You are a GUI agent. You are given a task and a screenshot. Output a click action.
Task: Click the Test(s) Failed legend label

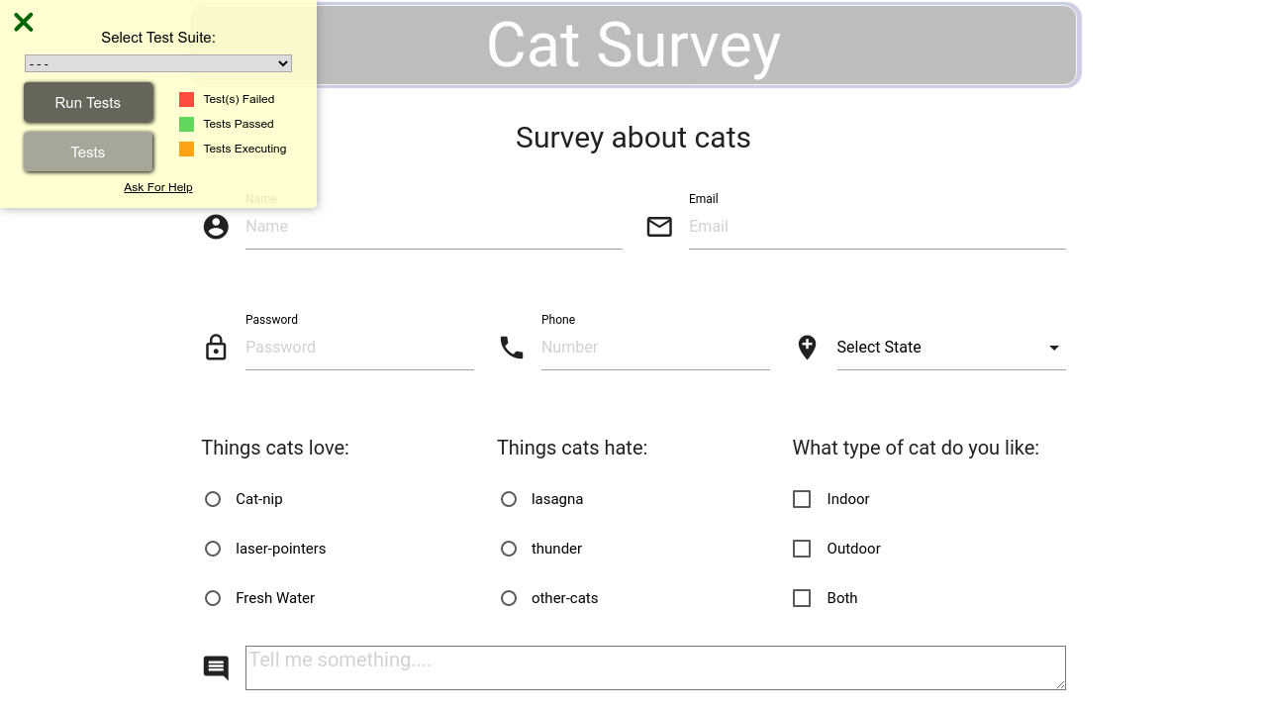(239, 99)
